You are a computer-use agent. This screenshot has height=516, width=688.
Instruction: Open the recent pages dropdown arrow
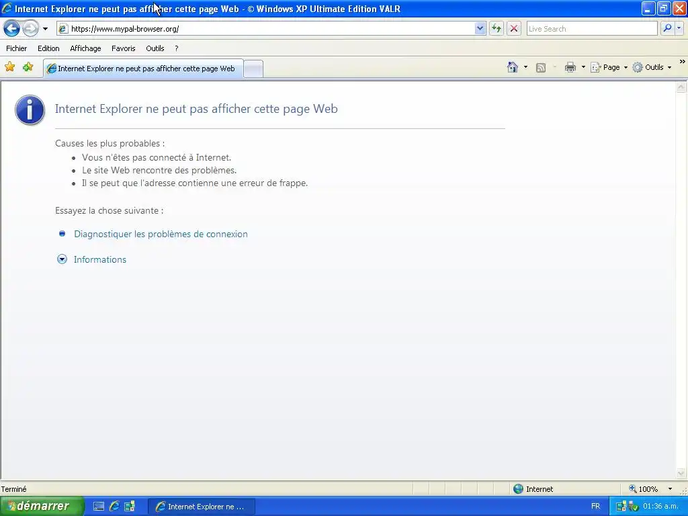pos(45,29)
